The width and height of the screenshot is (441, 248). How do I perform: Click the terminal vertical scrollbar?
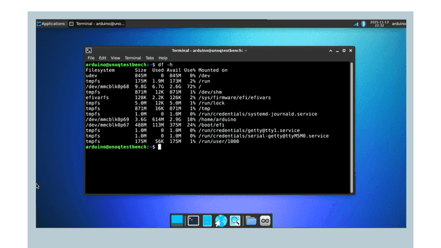click(x=351, y=127)
